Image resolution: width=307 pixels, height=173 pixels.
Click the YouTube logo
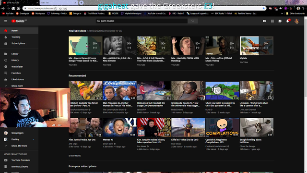(x=19, y=21)
